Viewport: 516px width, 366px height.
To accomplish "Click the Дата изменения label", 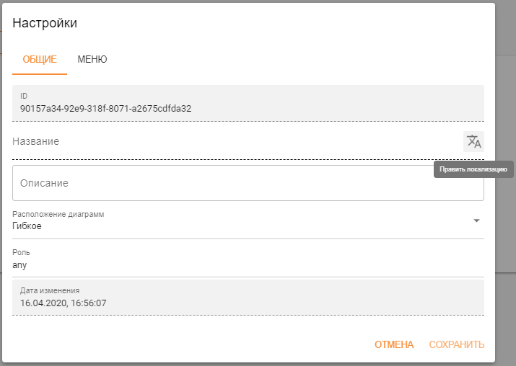I will point(50,290).
